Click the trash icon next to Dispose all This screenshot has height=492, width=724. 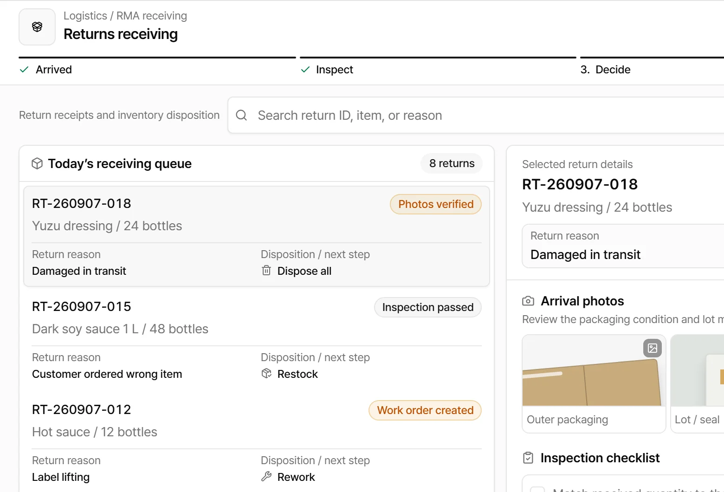tap(266, 270)
